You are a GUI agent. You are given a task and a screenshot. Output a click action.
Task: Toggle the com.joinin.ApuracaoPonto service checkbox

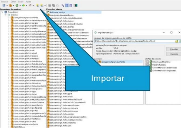[x=97, y=62]
